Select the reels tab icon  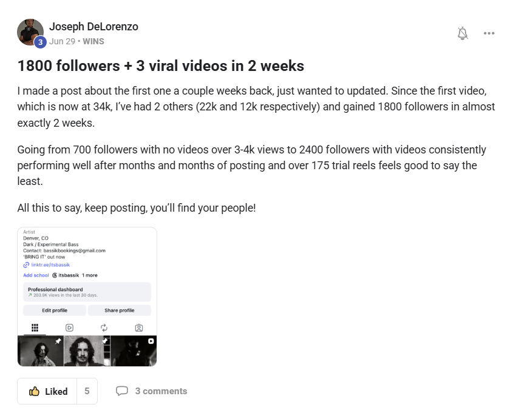pos(70,327)
